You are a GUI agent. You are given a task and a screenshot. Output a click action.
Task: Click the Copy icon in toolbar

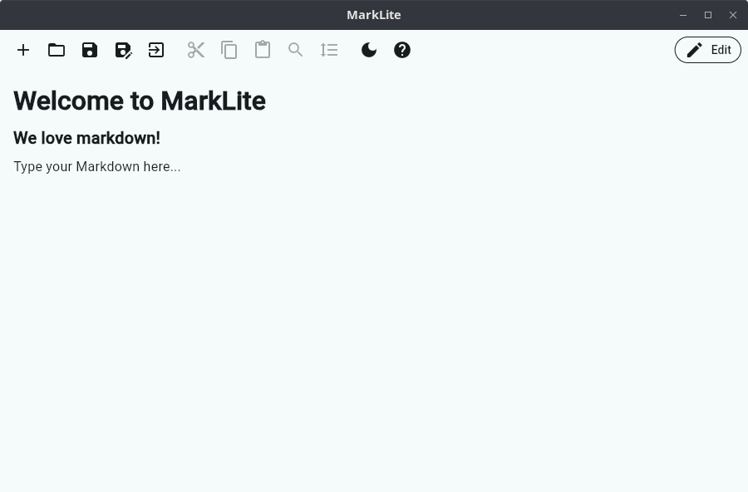pyautogui.click(x=229, y=50)
